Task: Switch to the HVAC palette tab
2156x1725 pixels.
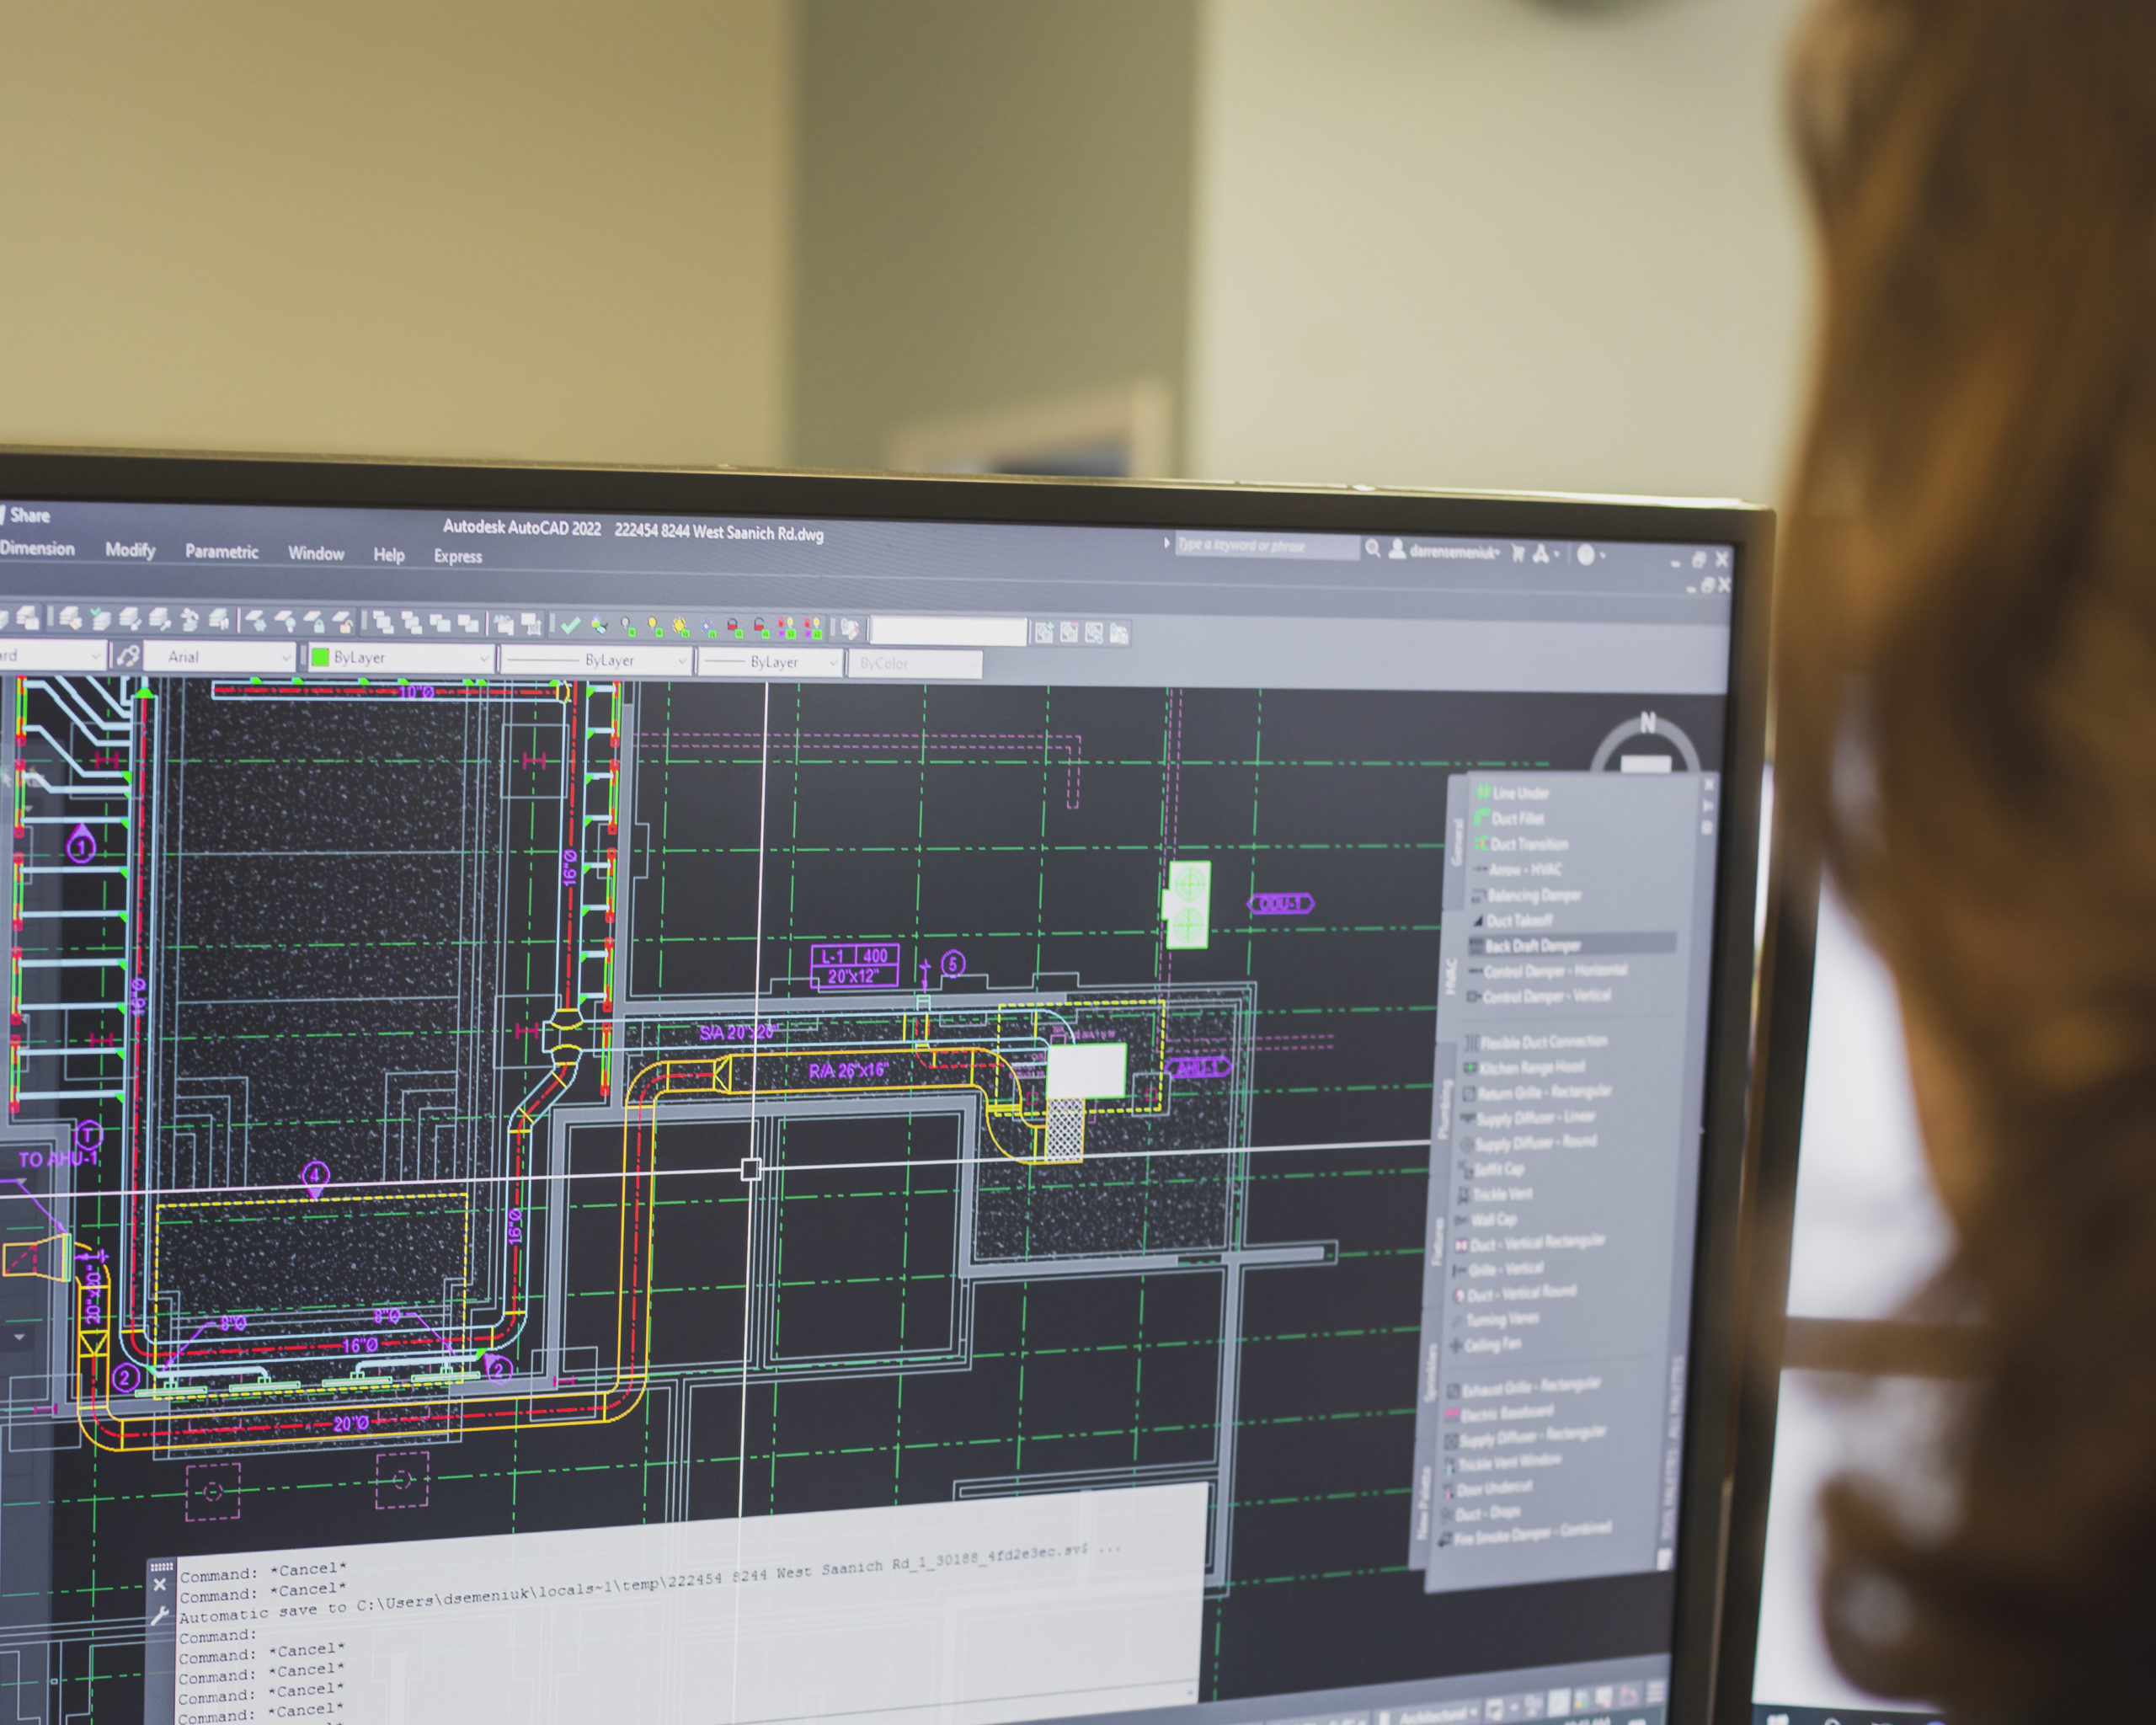Action: tap(1450, 977)
